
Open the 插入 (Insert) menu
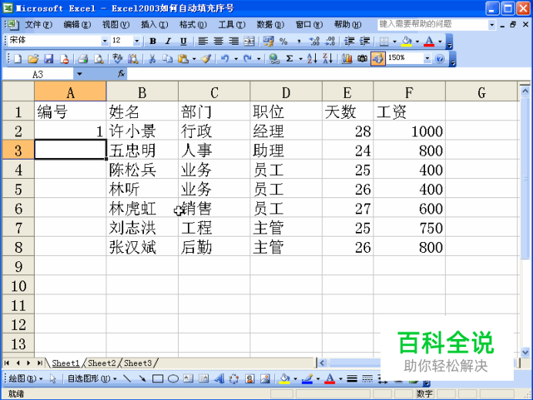click(154, 25)
